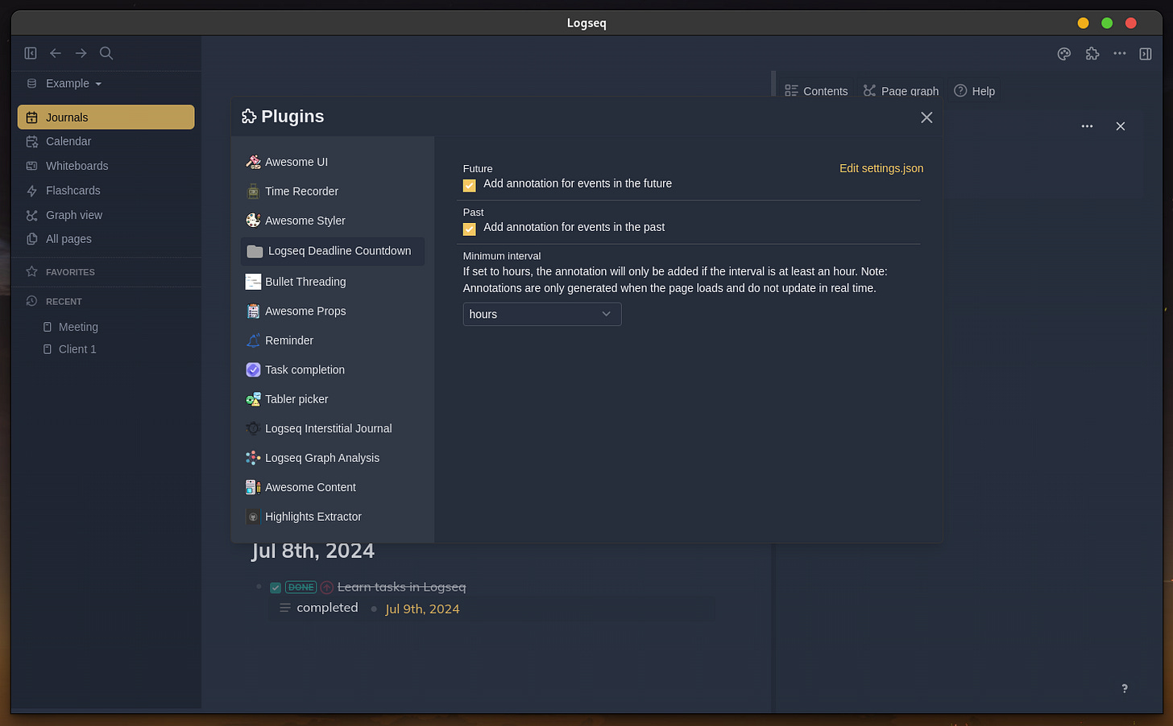Select the Logseq Deadline Countdown plugin

[332, 251]
